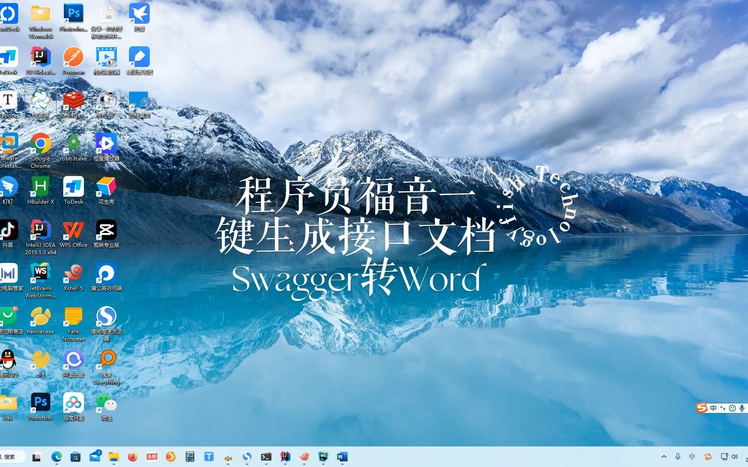Select the Yank Note.exe desktop icon

pos(73,324)
